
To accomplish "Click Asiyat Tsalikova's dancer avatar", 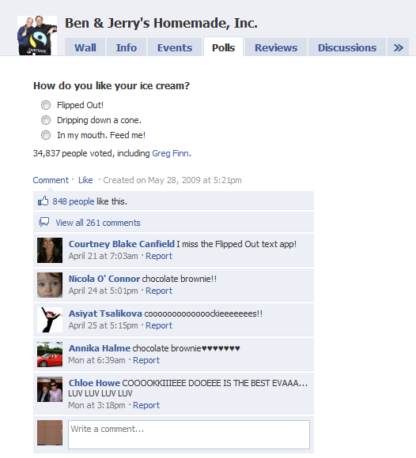I will pyautogui.click(x=50, y=320).
